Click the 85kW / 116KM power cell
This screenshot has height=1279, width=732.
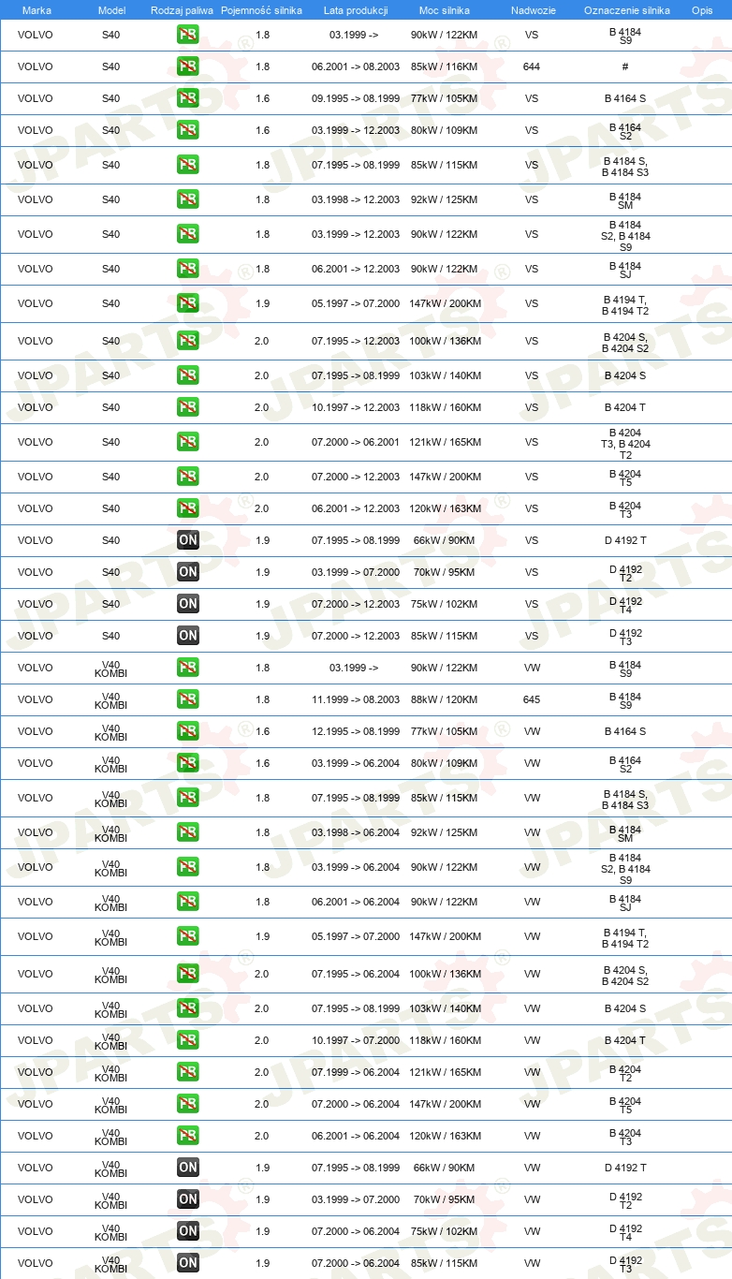(445, 67)
